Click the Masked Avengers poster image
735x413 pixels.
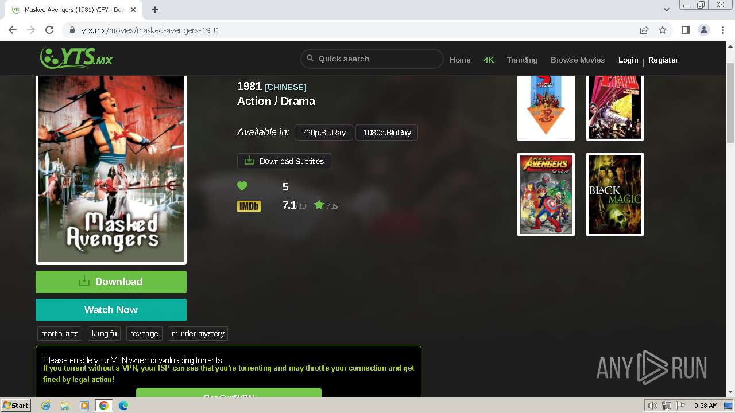(x=111, y=169)
